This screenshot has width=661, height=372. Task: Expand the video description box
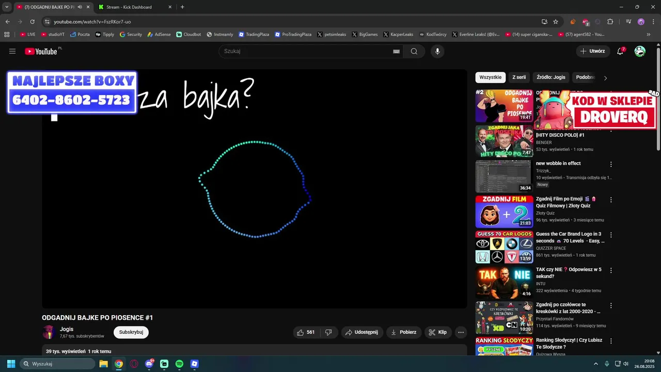point(255,351)
